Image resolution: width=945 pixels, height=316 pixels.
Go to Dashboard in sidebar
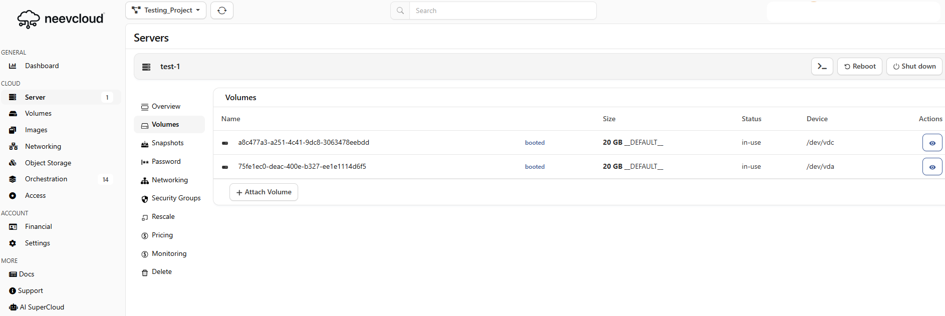tap(42, 66)
